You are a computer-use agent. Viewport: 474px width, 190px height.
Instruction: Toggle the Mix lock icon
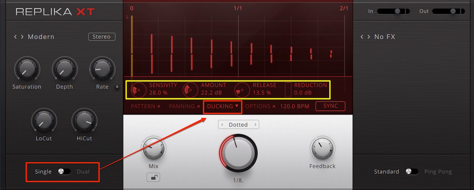coord(153,177)
